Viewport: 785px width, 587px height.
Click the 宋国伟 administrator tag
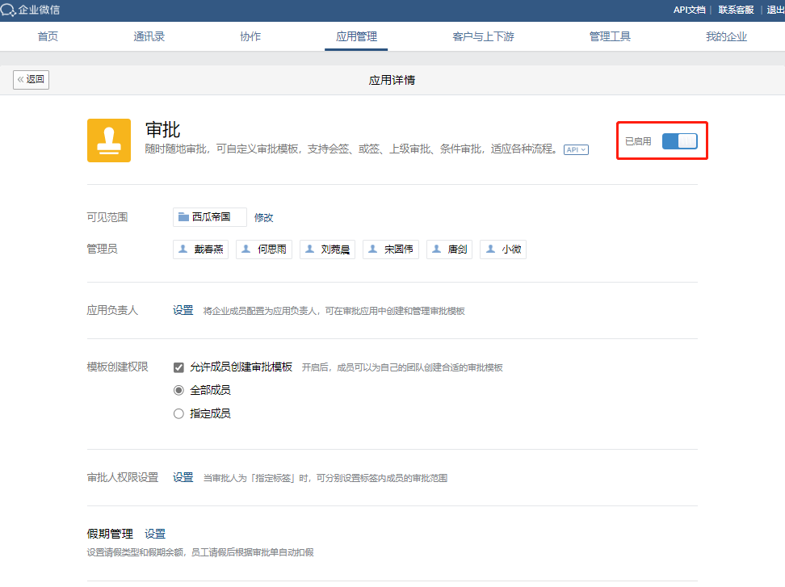pyautogui.click(x=391, y=249)
